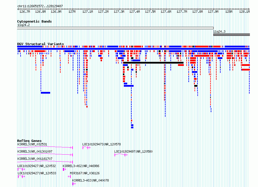Open the LOC101929473|NR_120578 gene label

pos(101,144)
